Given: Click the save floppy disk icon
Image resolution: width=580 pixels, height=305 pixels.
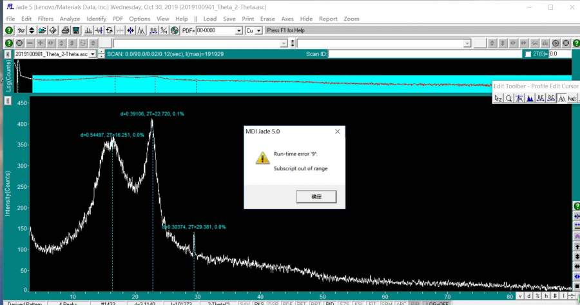Looking at the screenshot, I should tap(76, 30).
